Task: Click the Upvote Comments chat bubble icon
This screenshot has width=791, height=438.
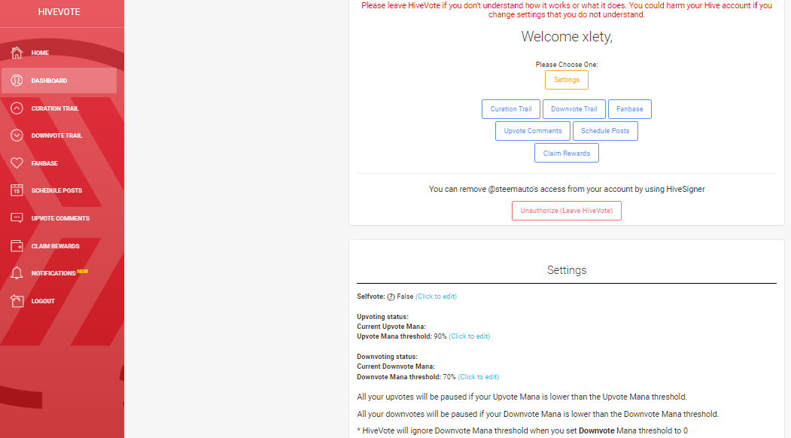Action: coord(17,218)
